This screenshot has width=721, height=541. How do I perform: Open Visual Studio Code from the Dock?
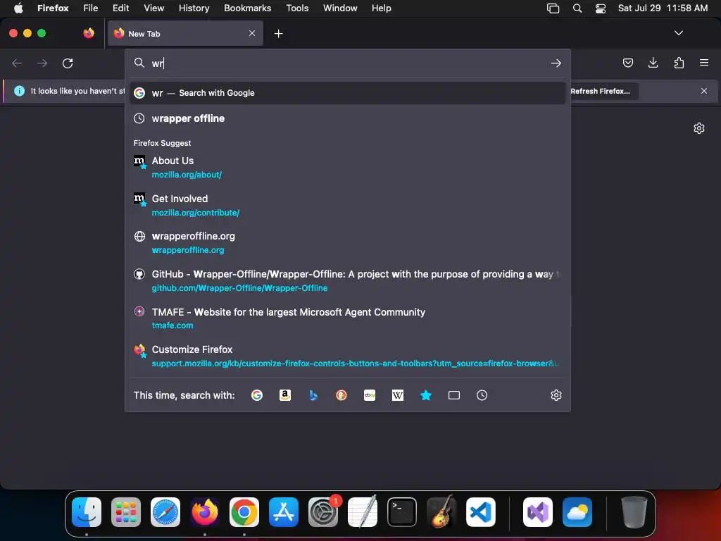coord(480,512)
